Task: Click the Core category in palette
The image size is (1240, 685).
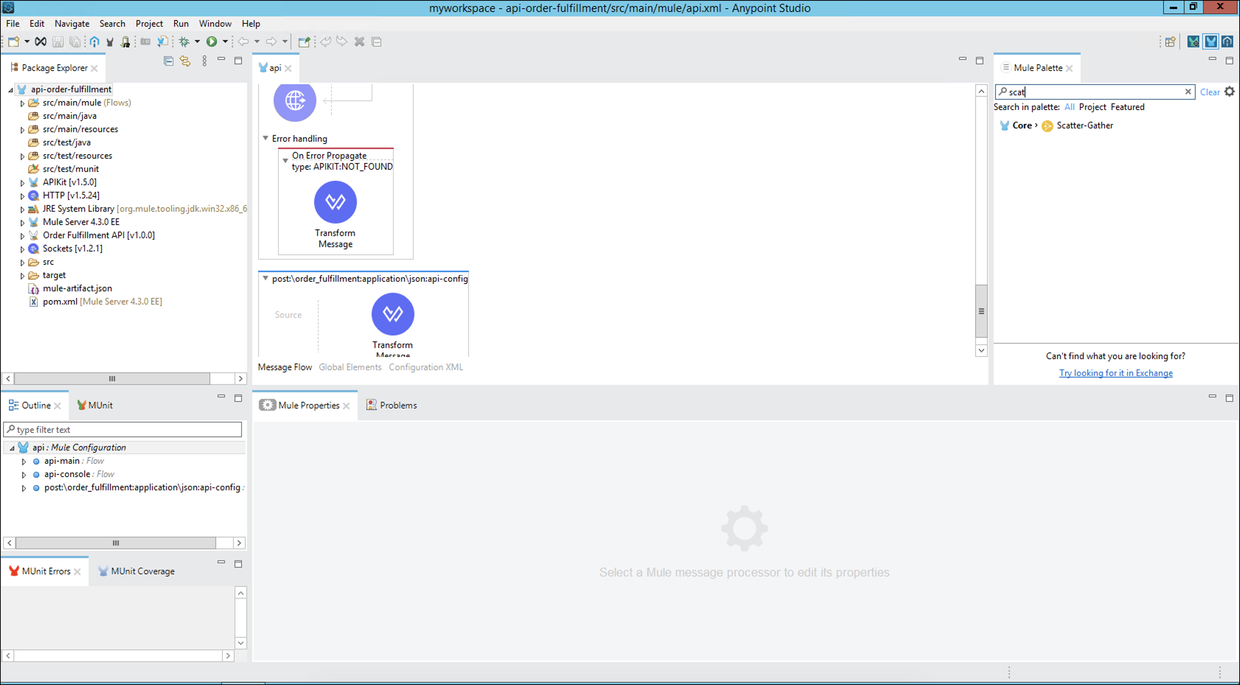Action: pyautogui.click(x=1016, y=126)
